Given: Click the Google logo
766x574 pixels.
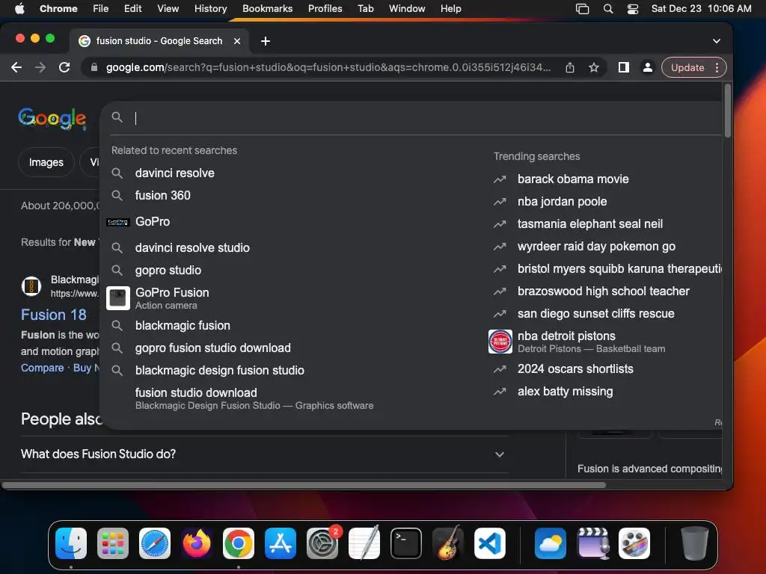Looking at the screenshot, I should pyautogui.click(x=53, y=119).
